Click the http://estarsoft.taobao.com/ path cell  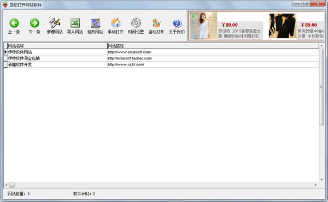pos(213,58)
